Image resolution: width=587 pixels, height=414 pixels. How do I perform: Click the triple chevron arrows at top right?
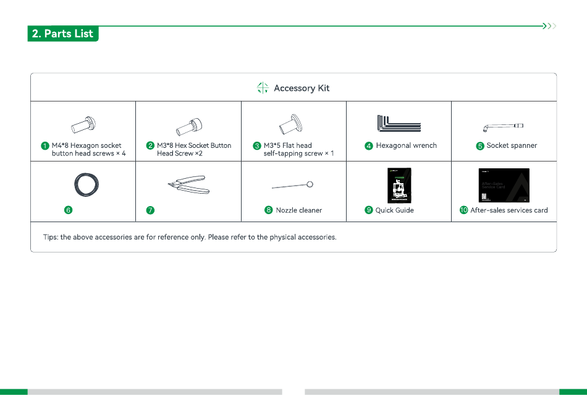click(x=549, y=26)
